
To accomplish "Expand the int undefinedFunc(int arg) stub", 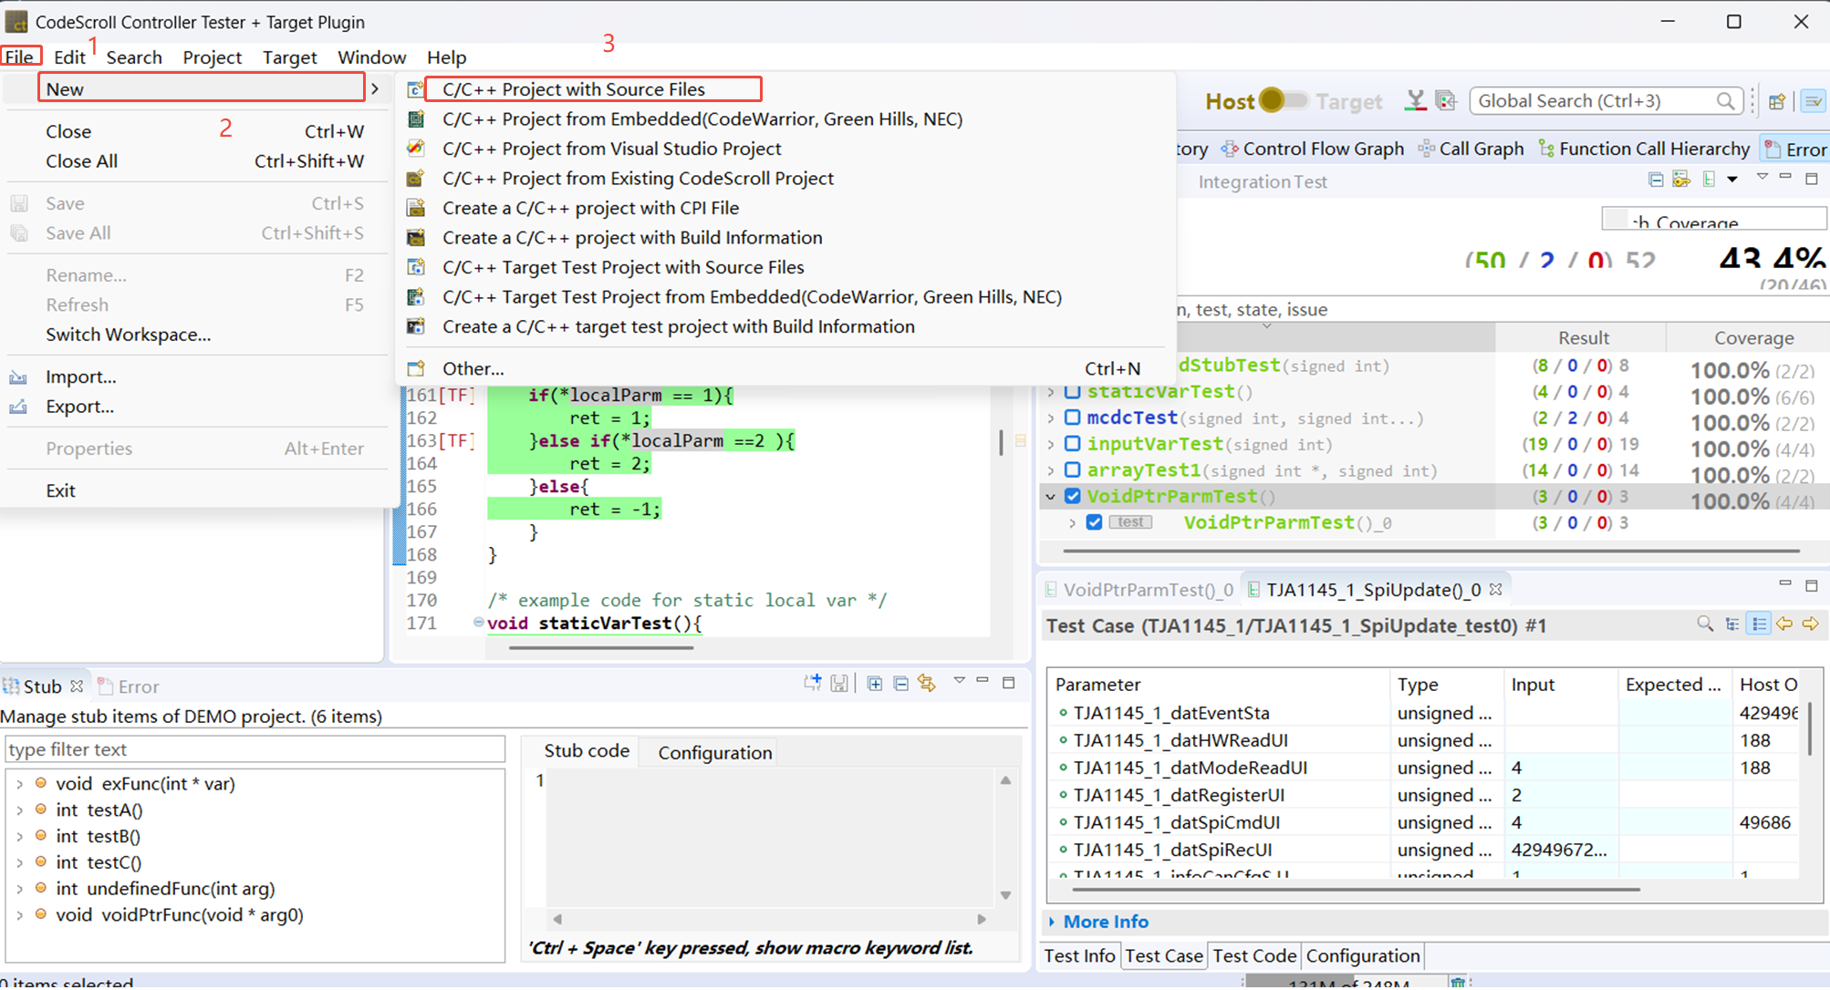I will [19, 889].
